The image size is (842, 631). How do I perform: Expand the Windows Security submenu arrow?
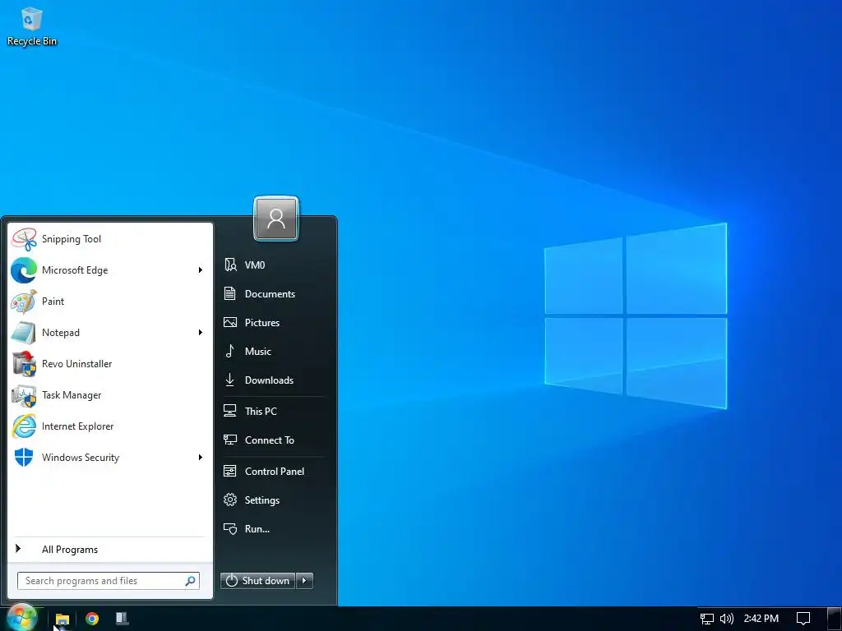pos(201,457)
